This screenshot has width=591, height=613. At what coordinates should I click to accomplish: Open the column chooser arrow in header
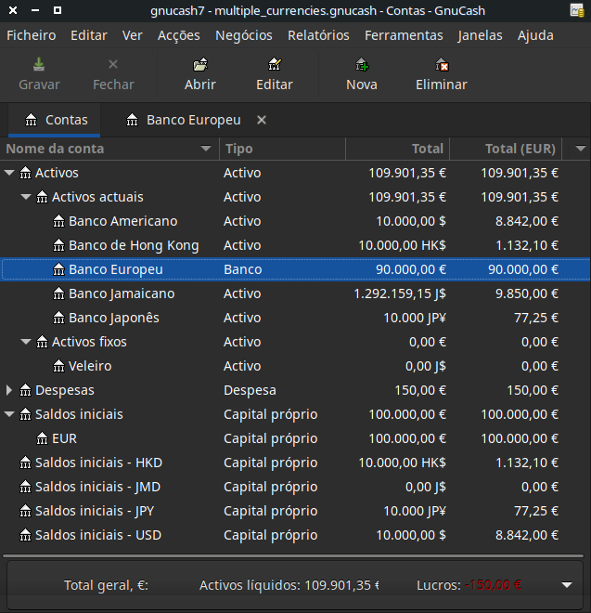tap(581, 149)
